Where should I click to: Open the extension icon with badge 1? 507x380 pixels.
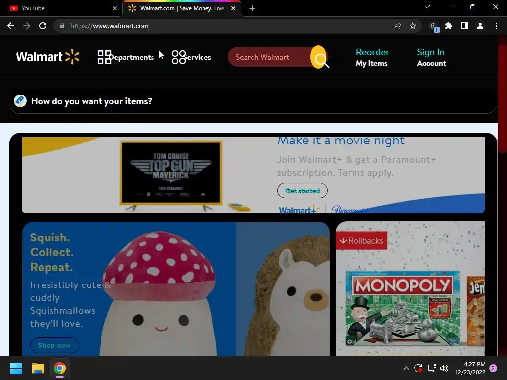pos(434,27)
